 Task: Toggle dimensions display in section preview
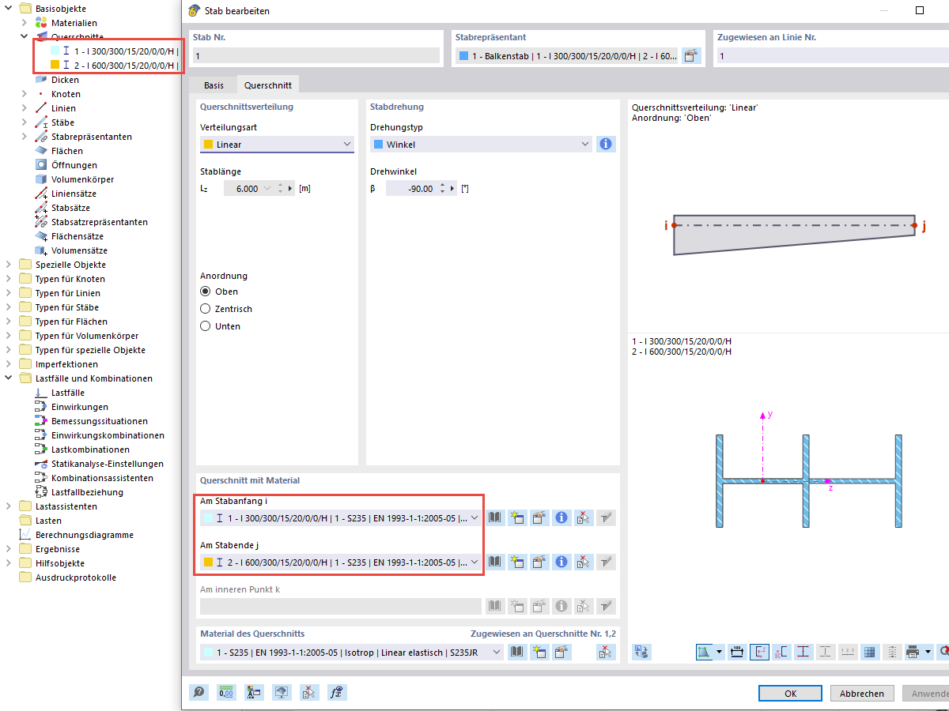click(x=737, y=652)
